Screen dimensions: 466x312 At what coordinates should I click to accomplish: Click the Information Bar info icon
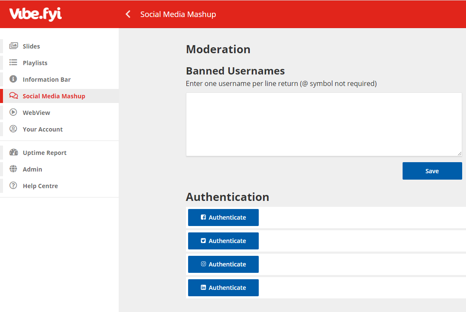(13, 79)
